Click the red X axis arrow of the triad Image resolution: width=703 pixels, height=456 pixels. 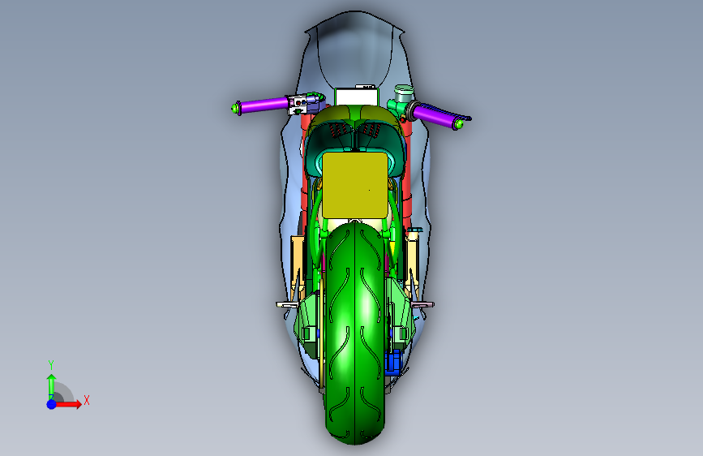pyautogui.click(x=68, y=404)
